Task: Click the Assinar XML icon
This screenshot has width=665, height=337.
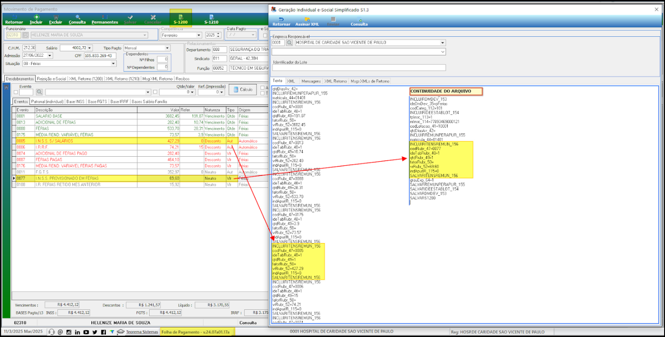Action: click(307, 20)
